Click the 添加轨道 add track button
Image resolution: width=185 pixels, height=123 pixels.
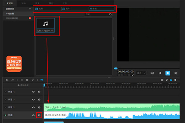tap(23, 85)
